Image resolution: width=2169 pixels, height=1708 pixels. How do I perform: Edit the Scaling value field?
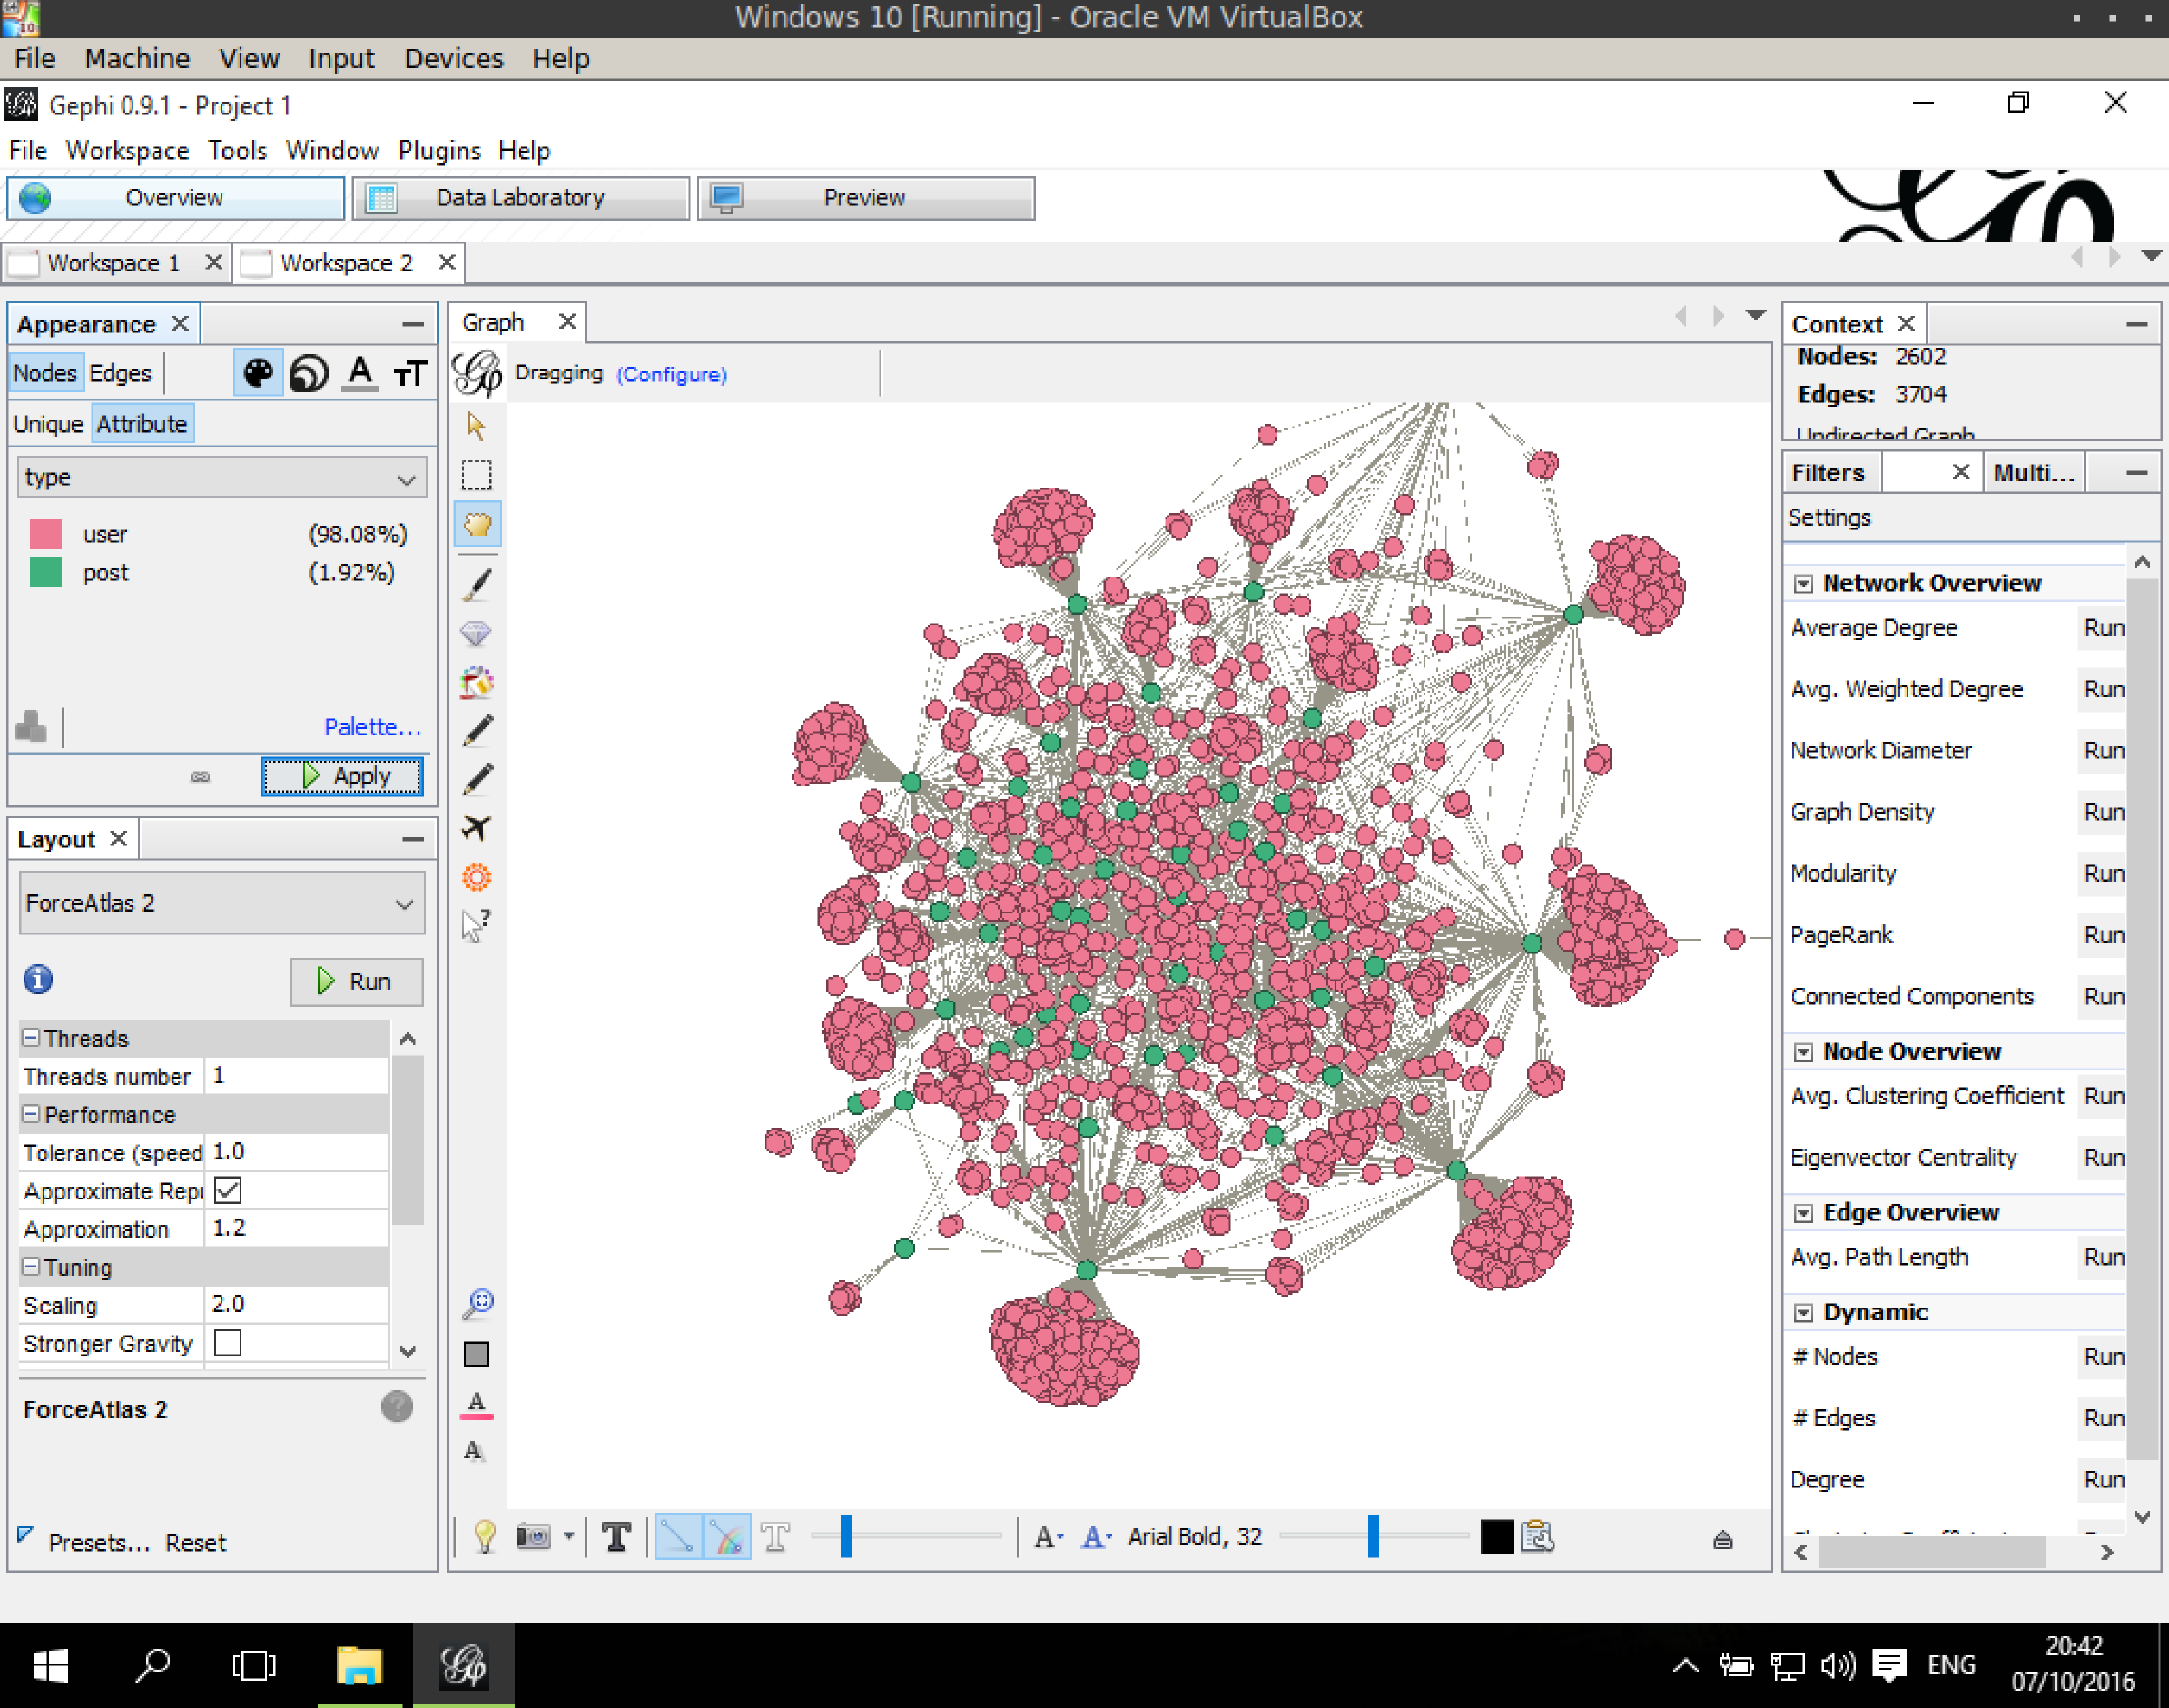pyautogui.click(x=296, y=1304)
